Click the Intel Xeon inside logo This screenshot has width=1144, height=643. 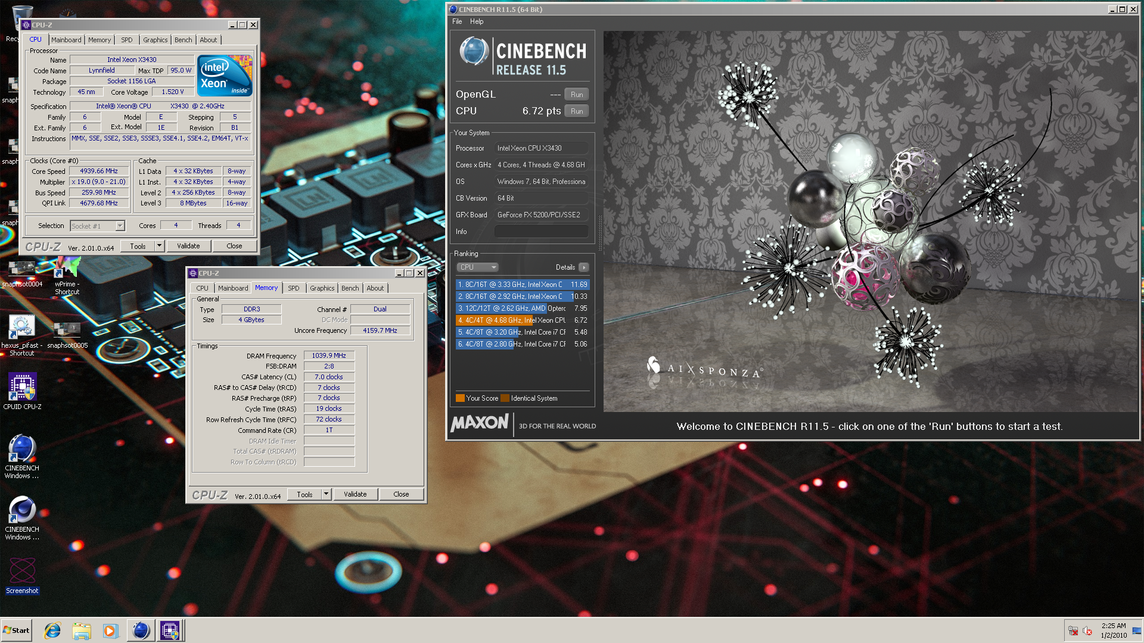point(225,76)
